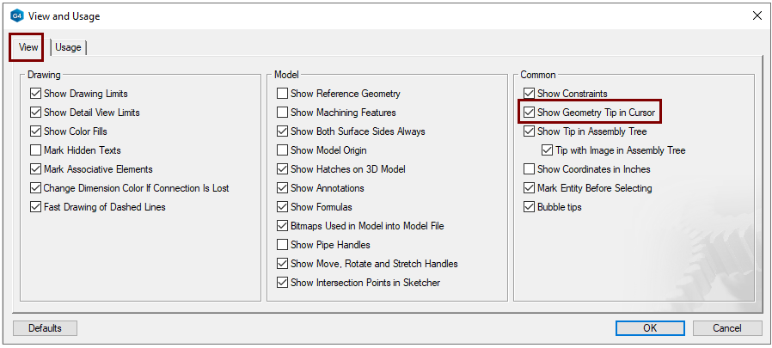This screenshot has width=772, height=348.
Task: Enable Show Coordinates in Inches
Action: (529, 169)
